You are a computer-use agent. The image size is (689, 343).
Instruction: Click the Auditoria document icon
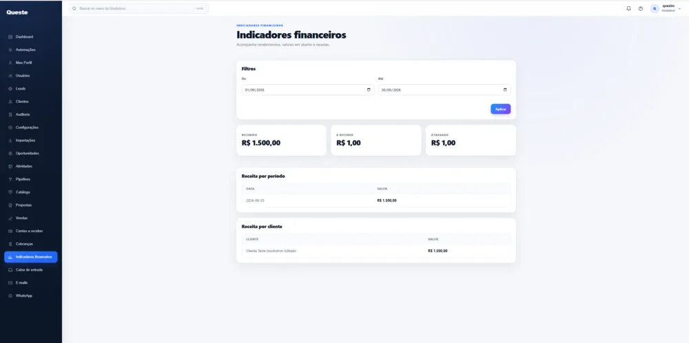(x=10, y=114)
